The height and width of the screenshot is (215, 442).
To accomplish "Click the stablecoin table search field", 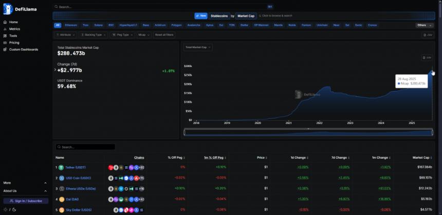I will coord(85,147).
